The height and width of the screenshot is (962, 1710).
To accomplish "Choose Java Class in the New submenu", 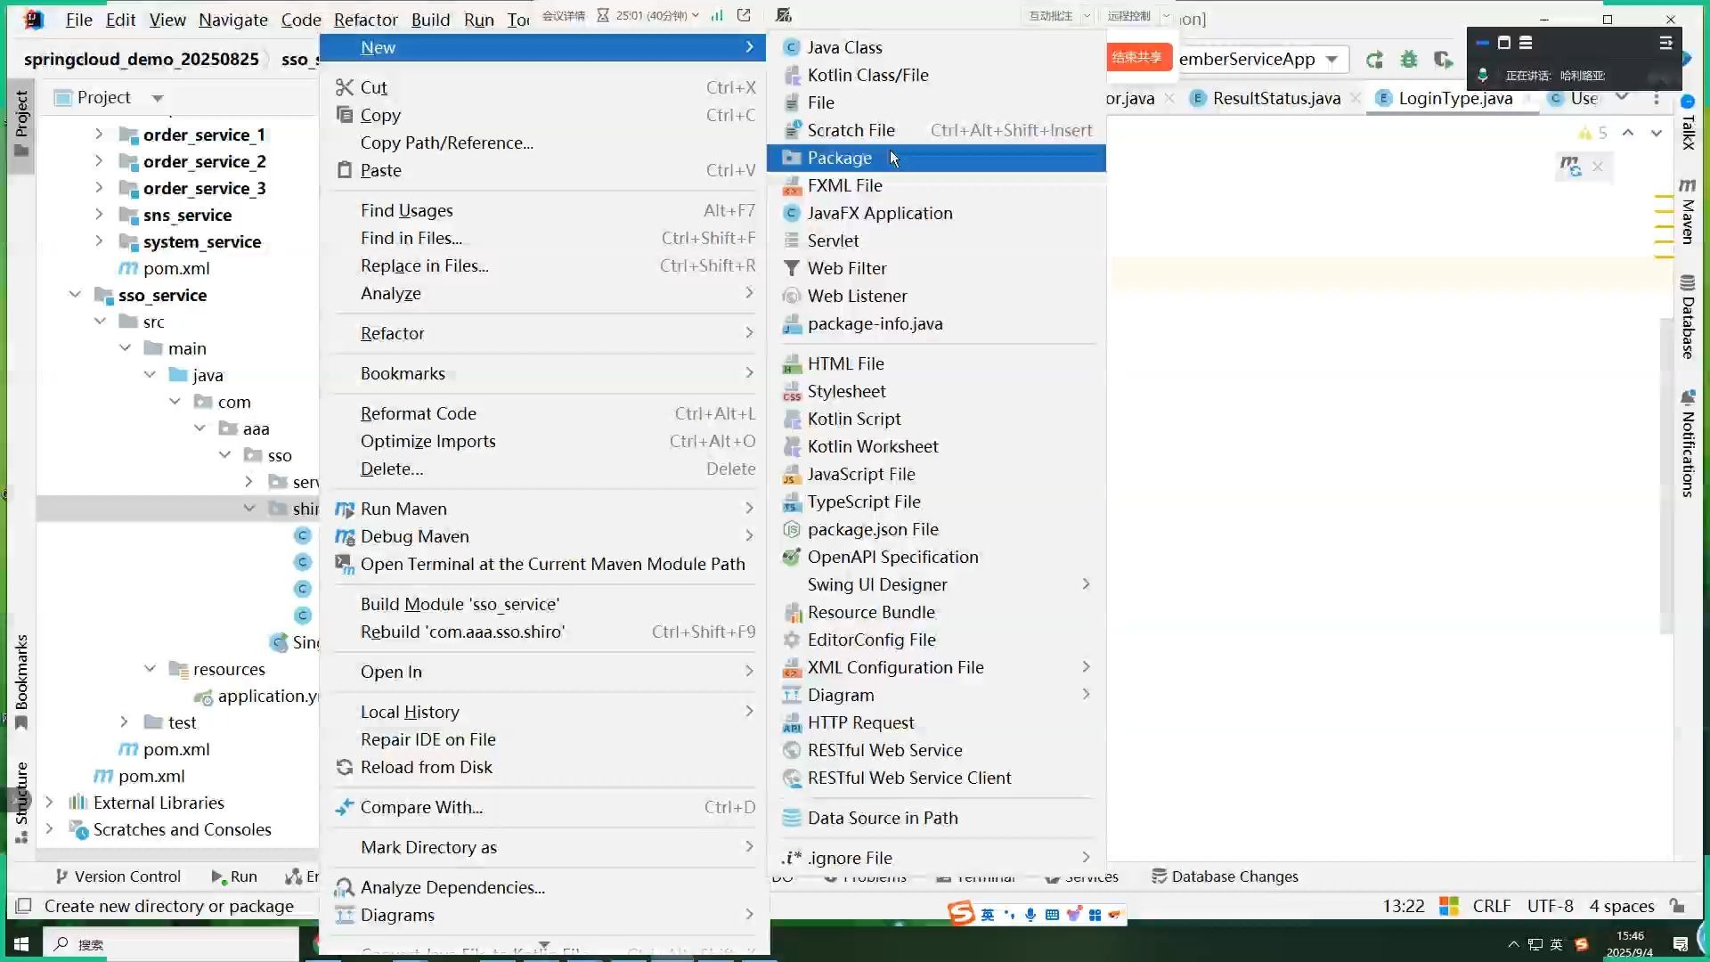I will 843,47.
